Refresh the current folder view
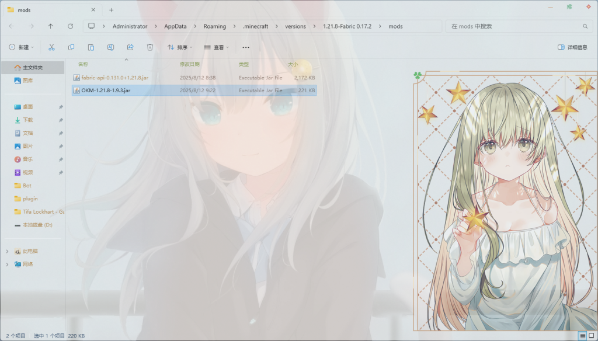 click(71, 26)
